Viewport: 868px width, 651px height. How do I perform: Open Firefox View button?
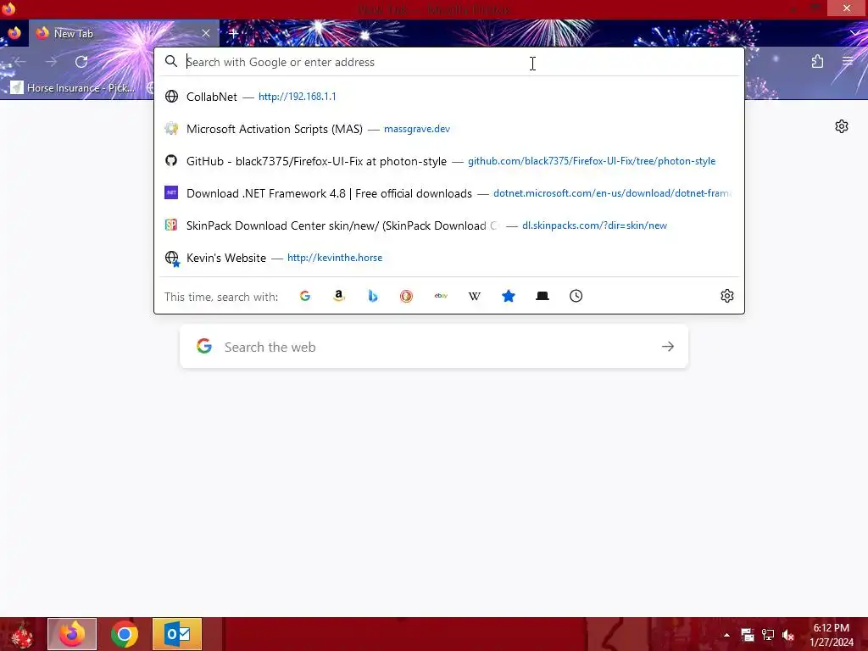click(x=14, y=33)
